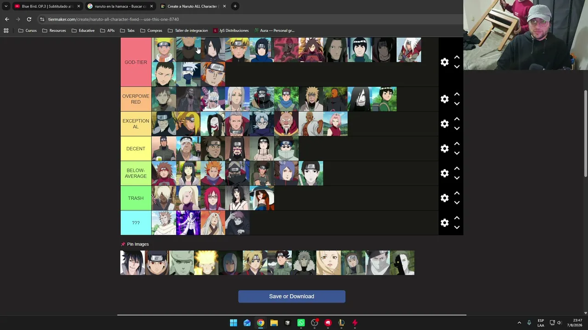Close the Create a Naruto ALL Character tab
Screen dimensions: 588x330
pyautogui.click(x=224, y=6)
